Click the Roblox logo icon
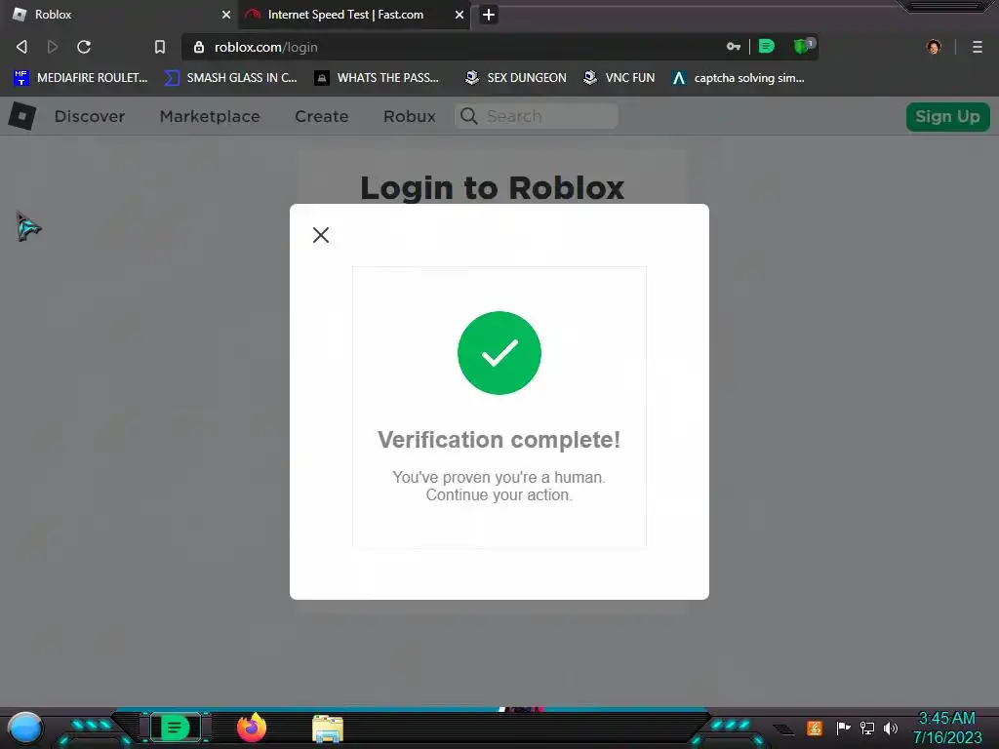Screen dimensions: 999x749 22,117
